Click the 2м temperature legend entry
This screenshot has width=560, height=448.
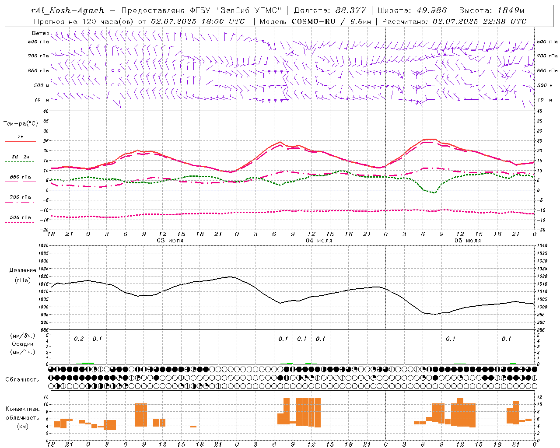21,137
